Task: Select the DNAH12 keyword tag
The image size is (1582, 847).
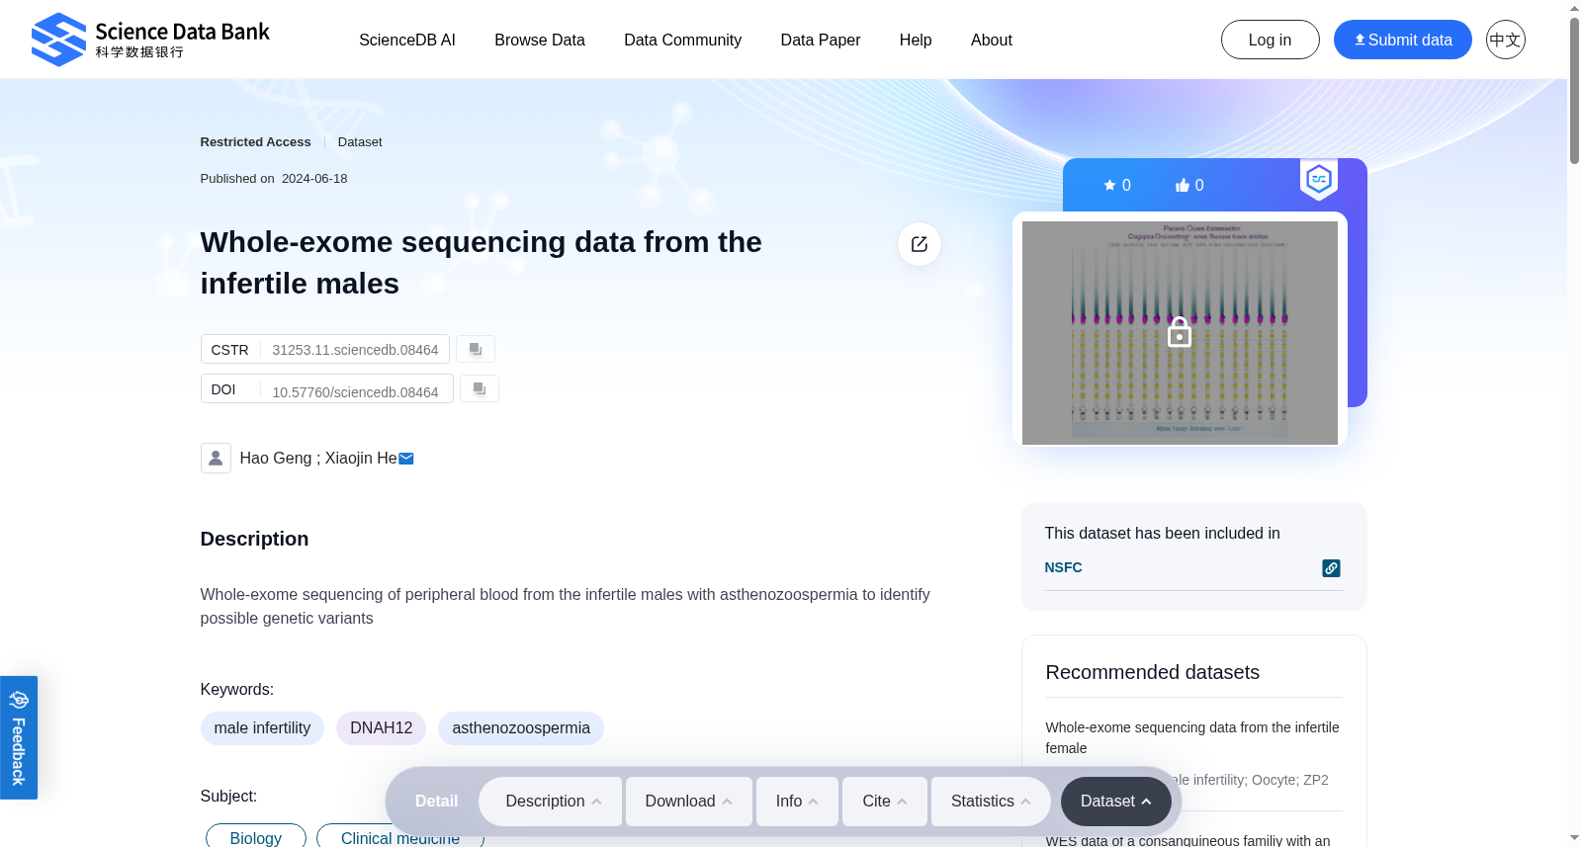Action: click(x=382, y=728)
